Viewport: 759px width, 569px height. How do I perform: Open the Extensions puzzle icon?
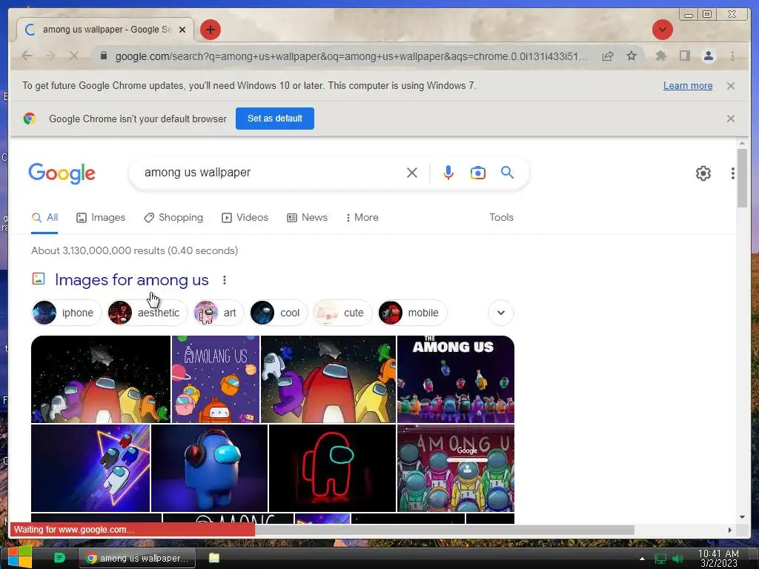(660, 56)
